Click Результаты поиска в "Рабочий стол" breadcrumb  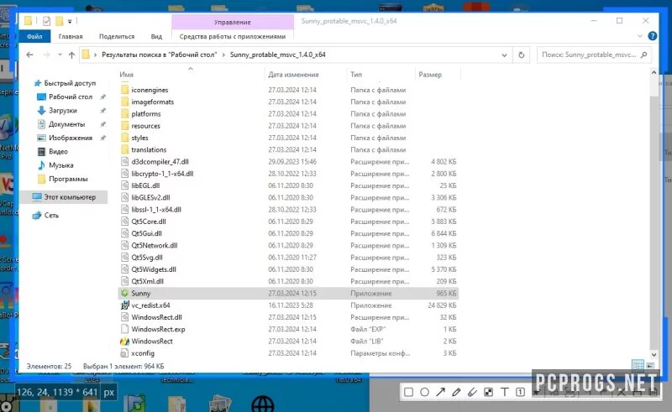click(x=160, y=55)
